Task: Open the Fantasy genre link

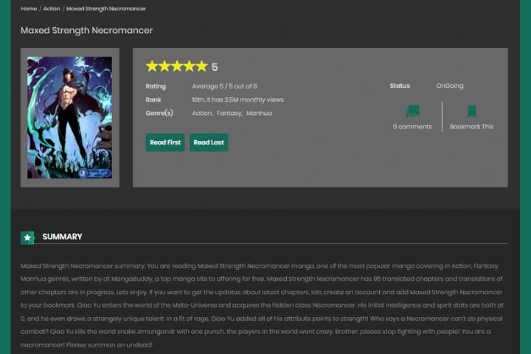Action: (229, 113)
